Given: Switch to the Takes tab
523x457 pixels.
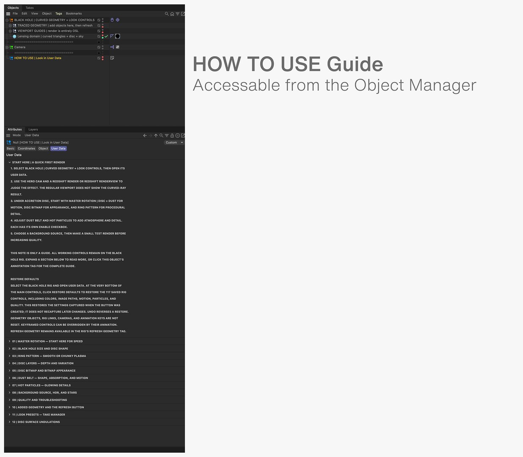Looking at the screenshot, I should [x=30, y=8].
